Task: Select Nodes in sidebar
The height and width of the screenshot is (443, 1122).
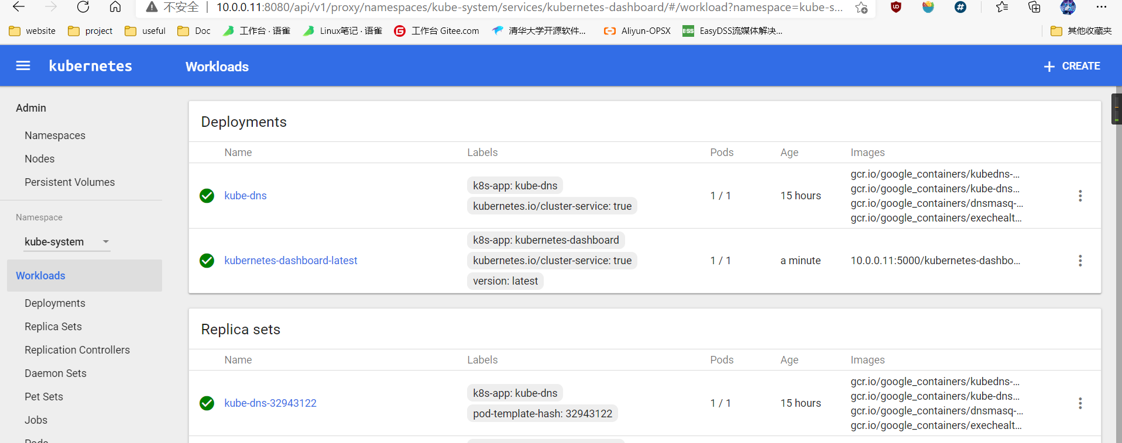Action: (x=40, y=159)
